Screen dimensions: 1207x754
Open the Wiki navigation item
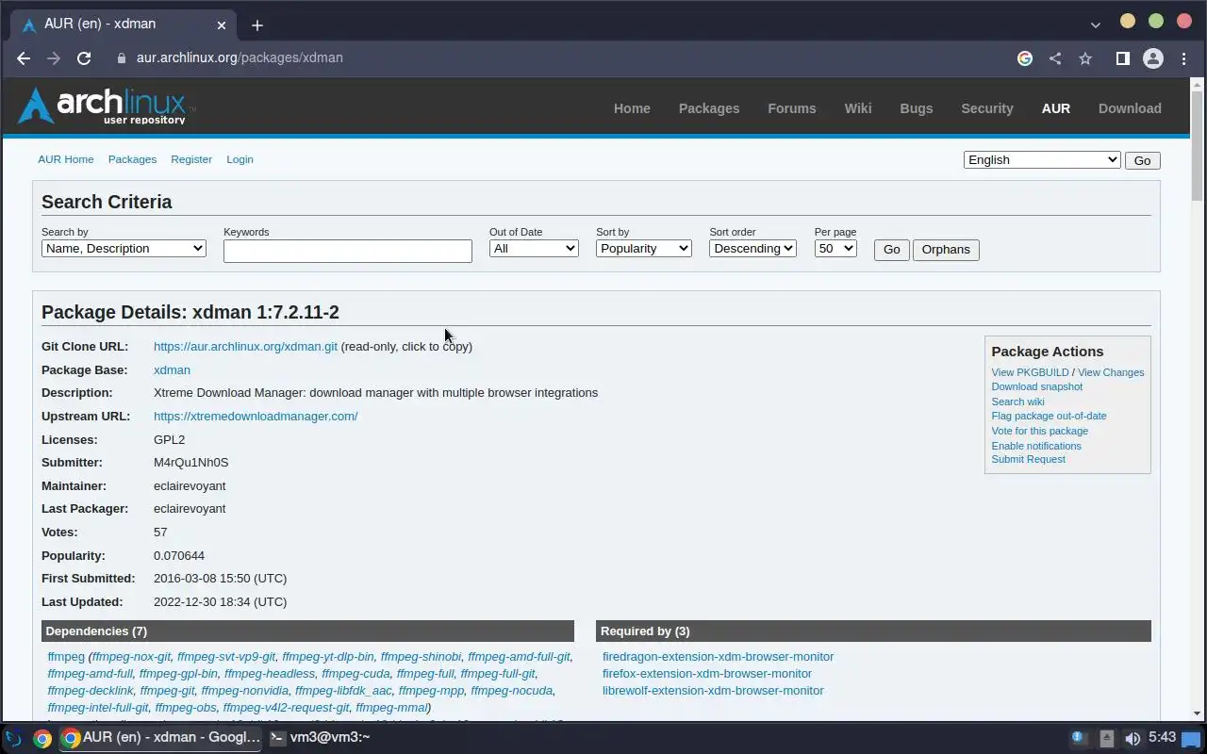(858, 108)
